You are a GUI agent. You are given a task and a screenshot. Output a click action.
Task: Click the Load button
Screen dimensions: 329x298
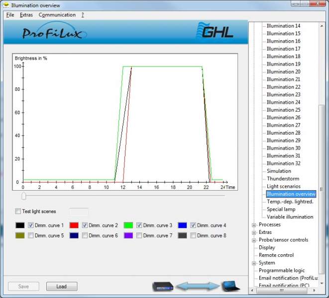(62, 287)
